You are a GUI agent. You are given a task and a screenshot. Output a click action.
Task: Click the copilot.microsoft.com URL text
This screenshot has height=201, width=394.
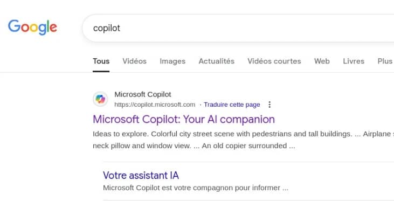155,105
